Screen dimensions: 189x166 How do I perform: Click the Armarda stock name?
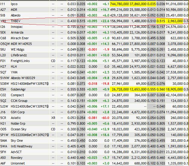pyautogui.click(x=17, y=32)
